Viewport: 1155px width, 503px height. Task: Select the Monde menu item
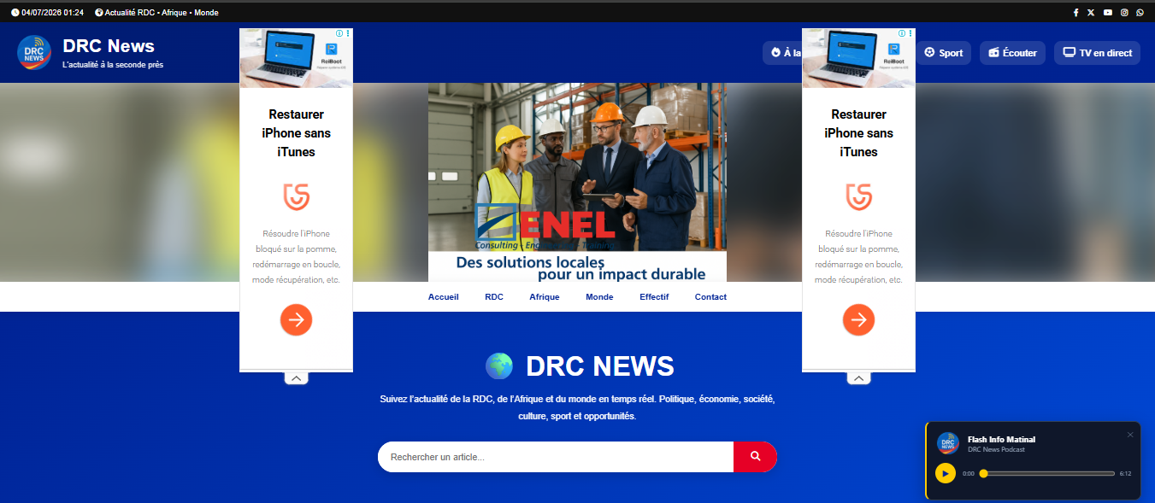pyautogui.click(x=599, y=297)
